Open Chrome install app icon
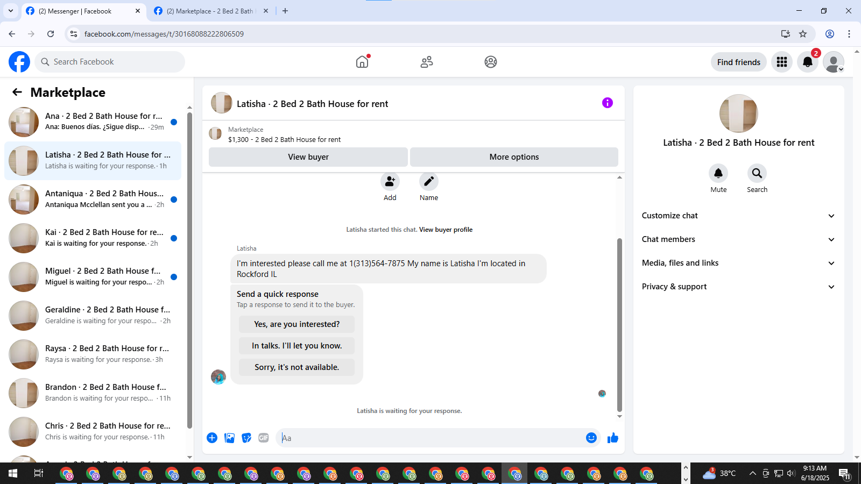 click(786, 34)
